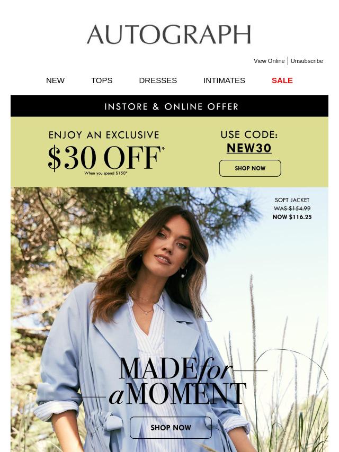Open the View Online link
Viewport: 339px width, 452px height.
coord(269,61)
